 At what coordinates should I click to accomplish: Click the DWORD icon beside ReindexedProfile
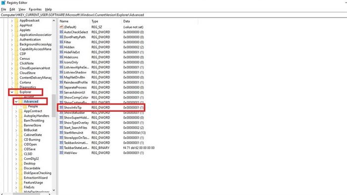click(61, 82)
